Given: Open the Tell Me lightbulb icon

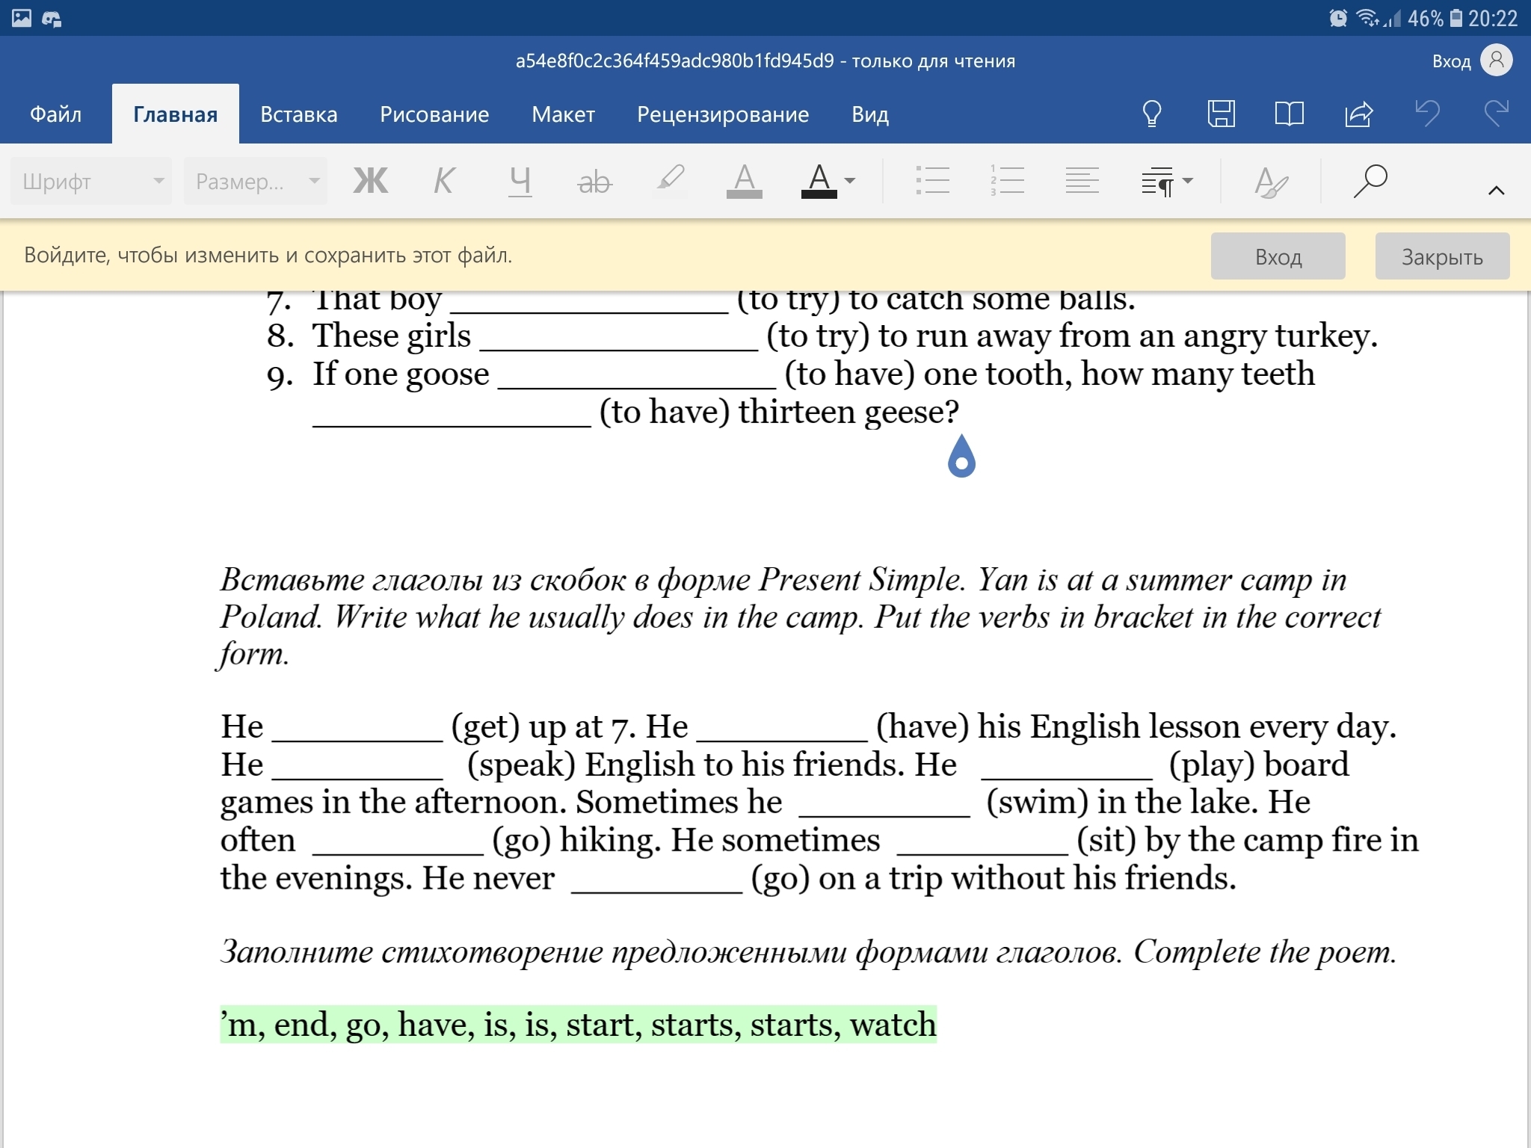Looking at the screenshot, I should coord(1152,114).
